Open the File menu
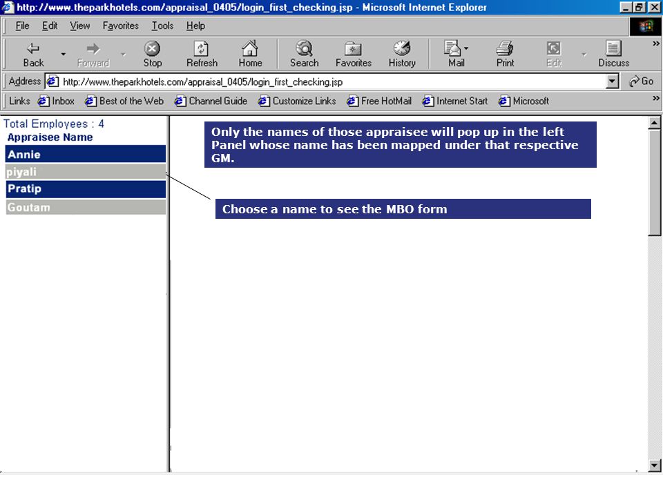 (22, 26)
